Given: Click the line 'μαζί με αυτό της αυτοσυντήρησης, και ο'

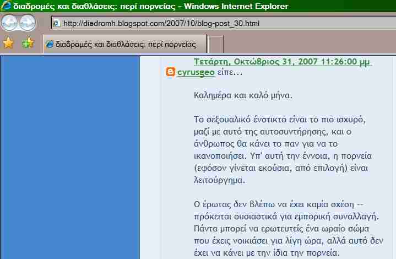Looking at the screenshot, I should 273,132.
